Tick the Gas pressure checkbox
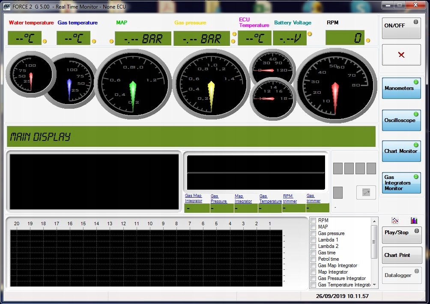 pos(314,233)
